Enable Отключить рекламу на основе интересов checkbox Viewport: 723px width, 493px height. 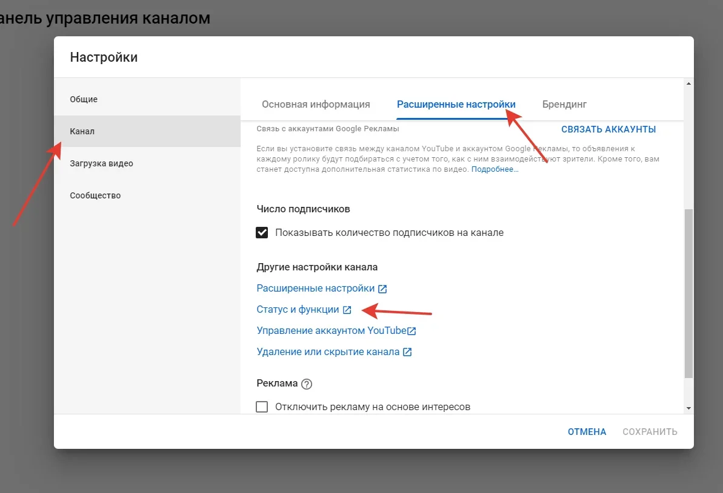[x=262, y=406]
